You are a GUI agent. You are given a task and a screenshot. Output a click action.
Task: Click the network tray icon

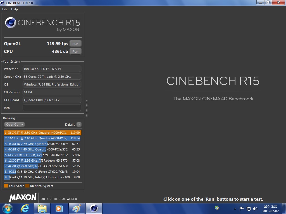248,209
